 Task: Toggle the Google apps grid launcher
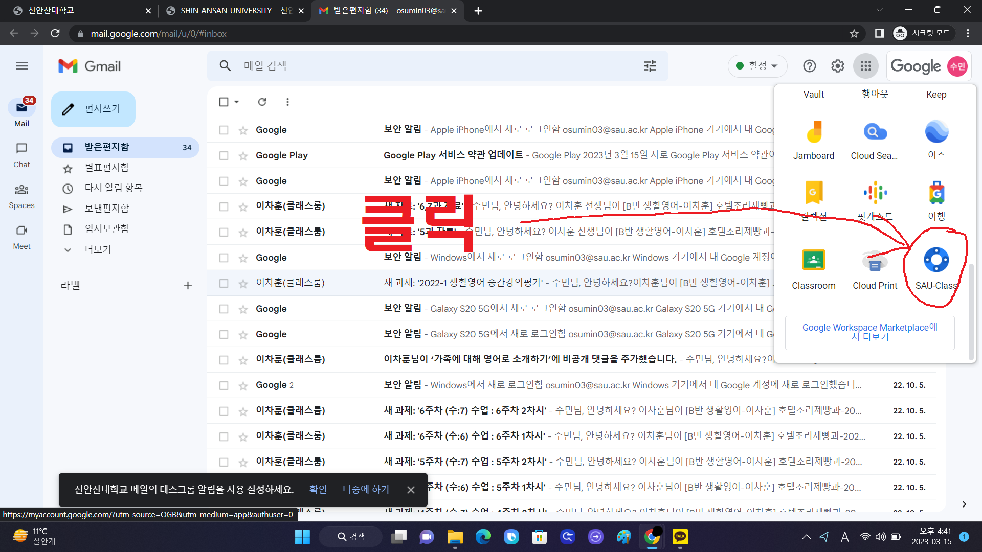pyautogui.click(x=865, y=66)
